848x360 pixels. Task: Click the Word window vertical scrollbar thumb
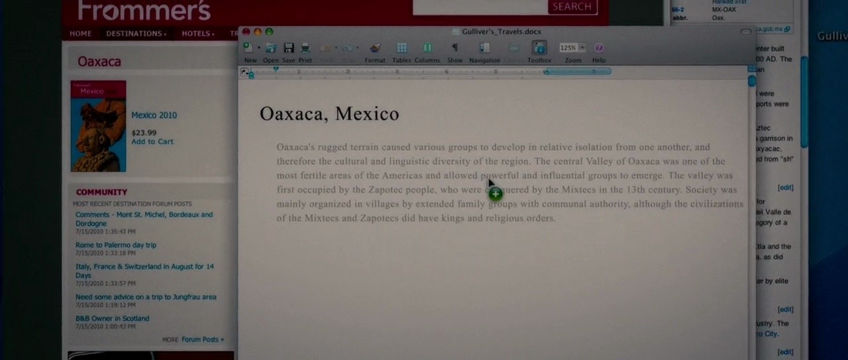pos(751,81)
